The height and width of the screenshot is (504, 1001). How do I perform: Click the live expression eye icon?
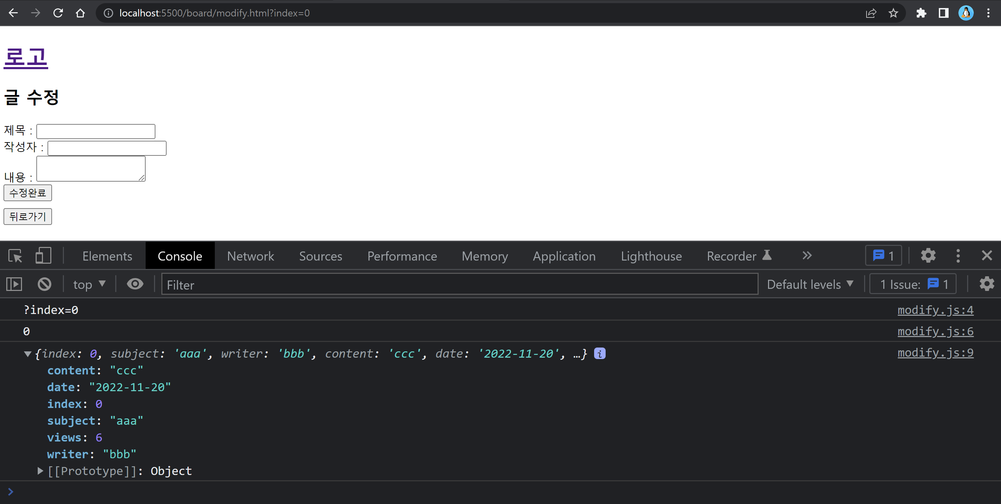point(135,284)
